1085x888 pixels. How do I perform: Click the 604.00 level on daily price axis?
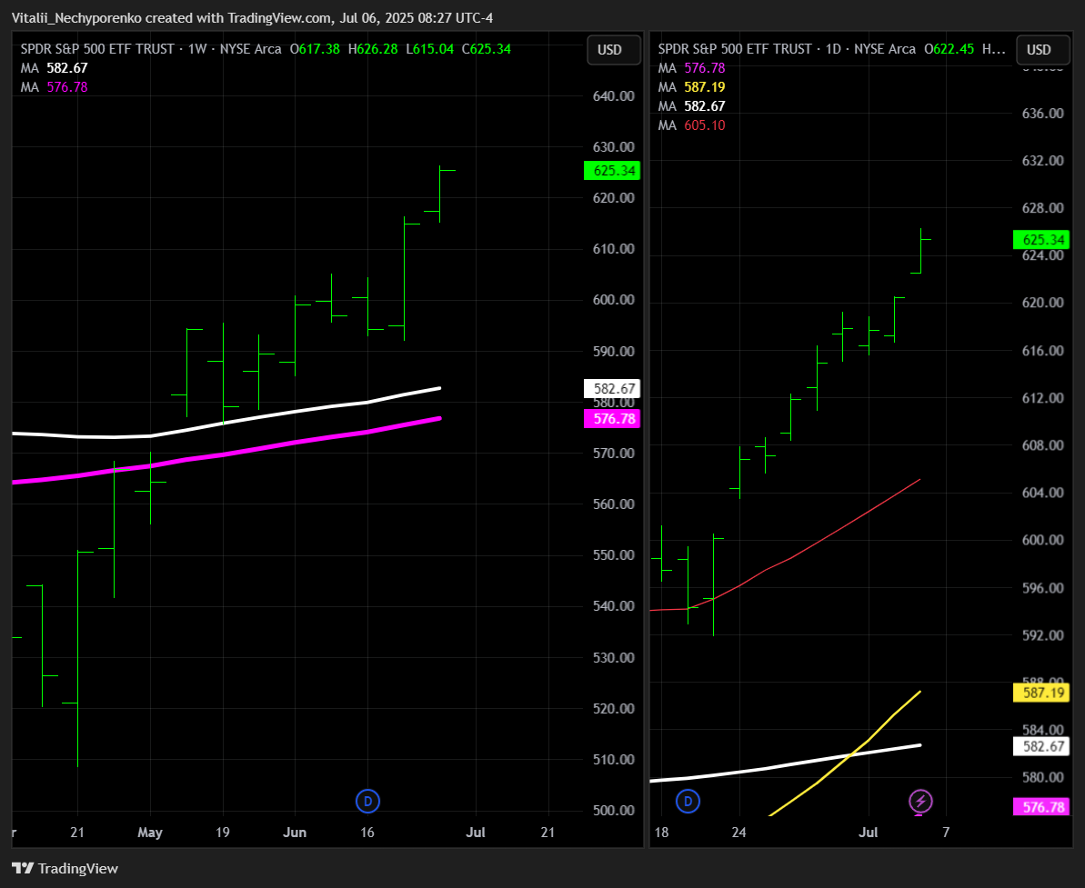pyautogui.click(x=1043, y=493)
